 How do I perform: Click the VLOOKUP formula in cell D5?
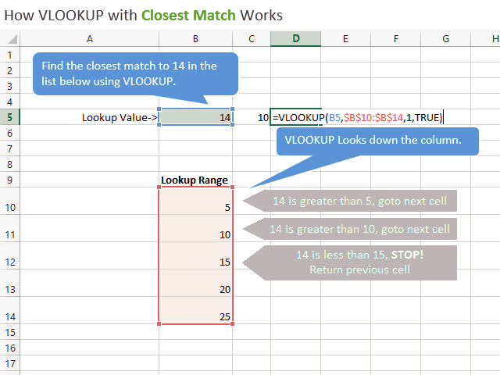point(358,117)
